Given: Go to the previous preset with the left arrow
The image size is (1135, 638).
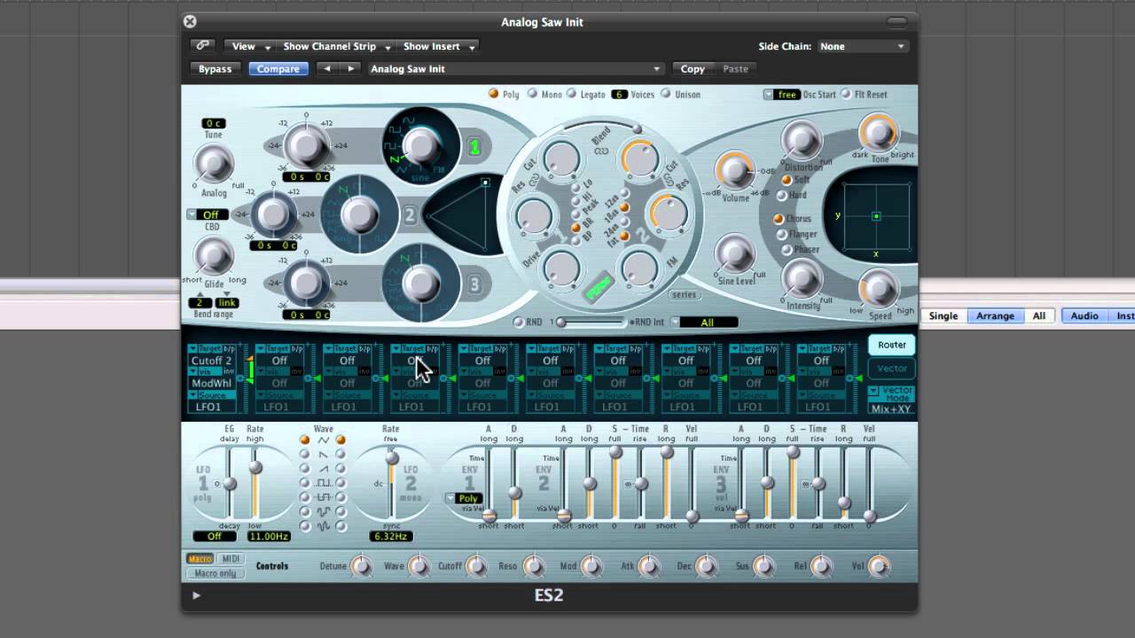Looking at the screenshot, I should coord(328,68).
